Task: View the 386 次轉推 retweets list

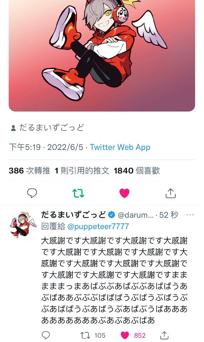Action: (29, 171)
